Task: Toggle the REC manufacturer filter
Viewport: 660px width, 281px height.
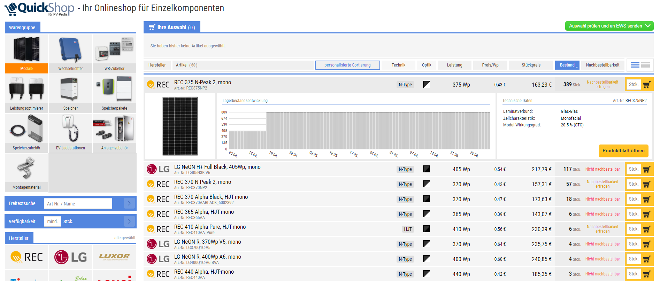Action: [x=26, y=257]
